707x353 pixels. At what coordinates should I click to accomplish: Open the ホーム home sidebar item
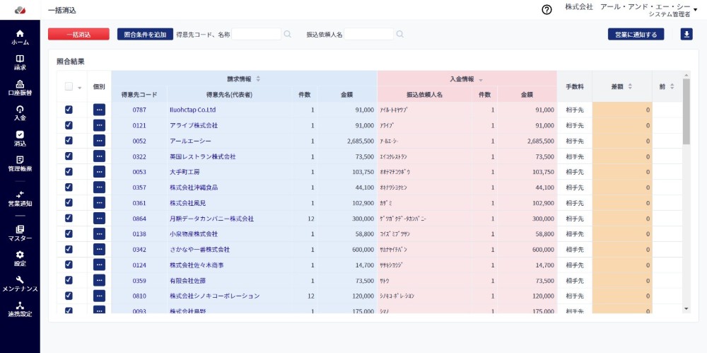[20, 37]
